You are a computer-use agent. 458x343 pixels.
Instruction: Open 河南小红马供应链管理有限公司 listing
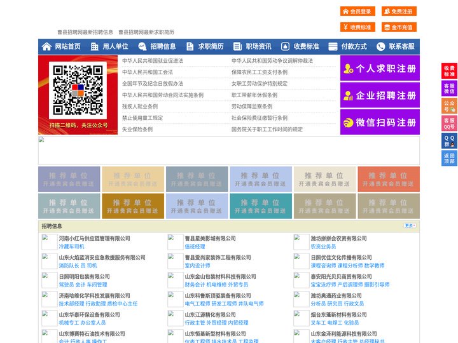tap(94, 238)
